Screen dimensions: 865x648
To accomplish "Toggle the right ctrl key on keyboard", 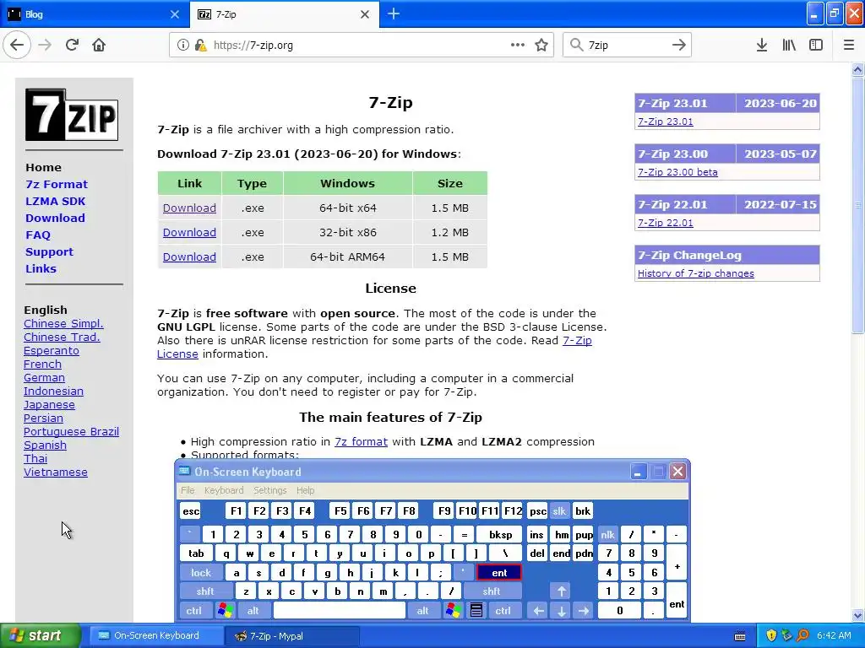I will tap(503, 610).
